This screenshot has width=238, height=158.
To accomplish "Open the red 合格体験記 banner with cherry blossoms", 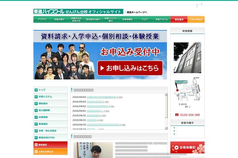I will pos(188,147).
